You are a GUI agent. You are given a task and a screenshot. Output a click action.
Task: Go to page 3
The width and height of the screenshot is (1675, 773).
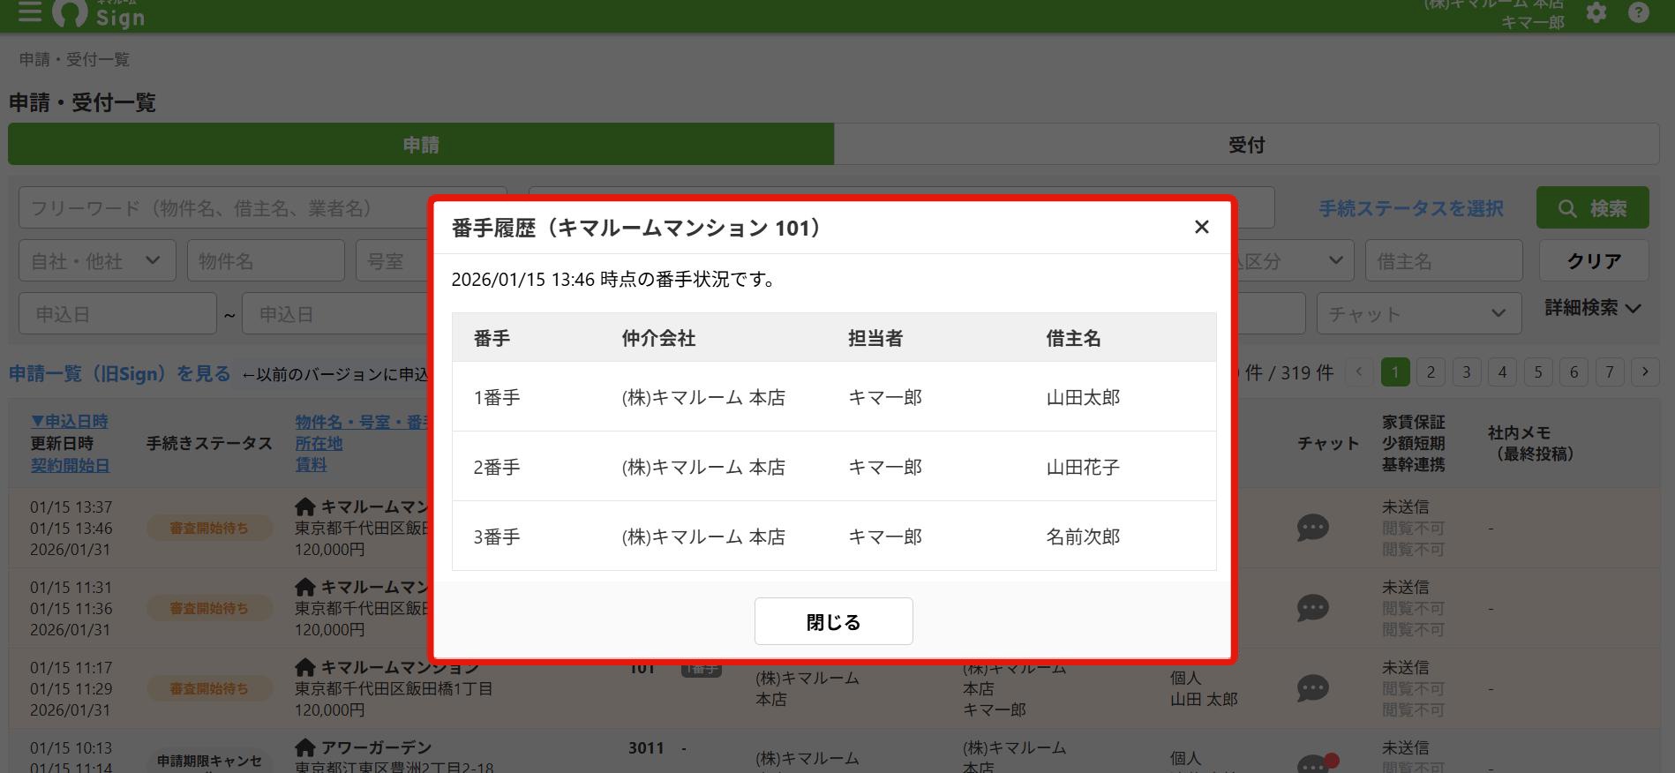[x=1466, y=371]
